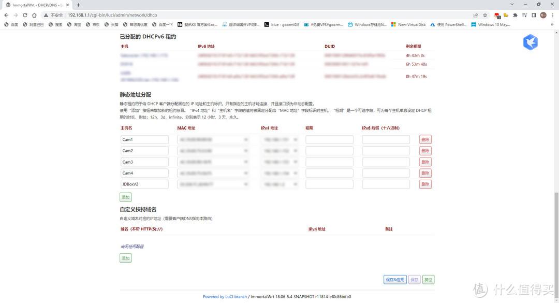Click the Cam4 hostname input field
The image size is (559, 303).
pyautogui.click(x=144, y=173)
